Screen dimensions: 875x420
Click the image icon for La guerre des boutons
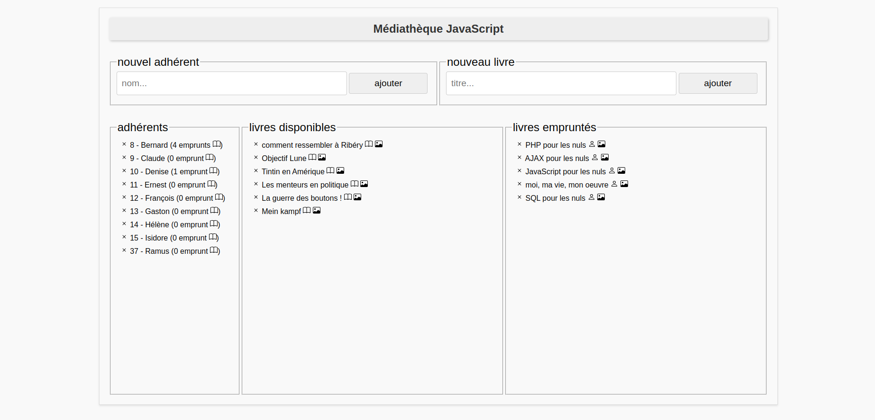click(357, 197)
